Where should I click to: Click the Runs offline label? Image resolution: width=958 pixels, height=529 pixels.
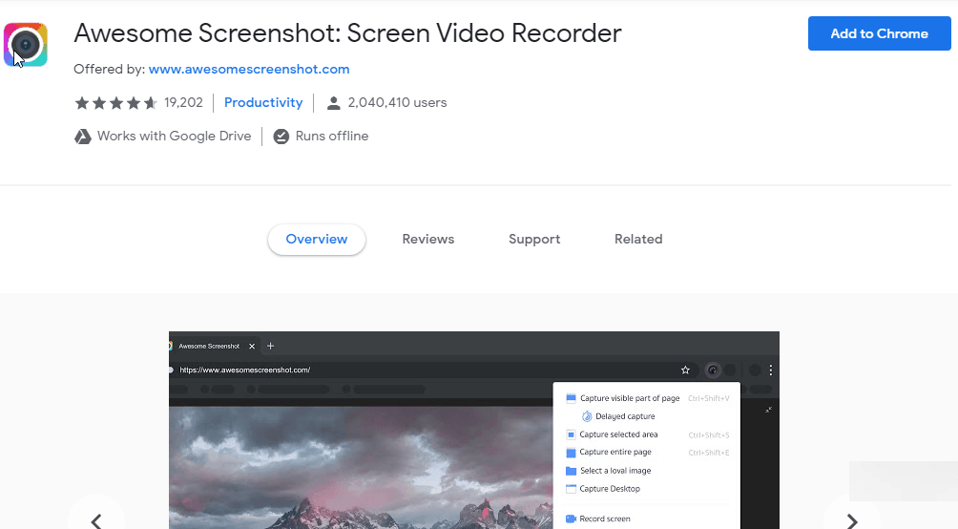point(332,136)
